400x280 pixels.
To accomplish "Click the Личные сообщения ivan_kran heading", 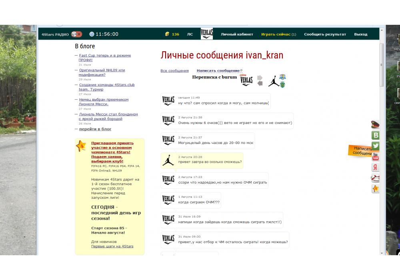I will click(x=222, y=55).
